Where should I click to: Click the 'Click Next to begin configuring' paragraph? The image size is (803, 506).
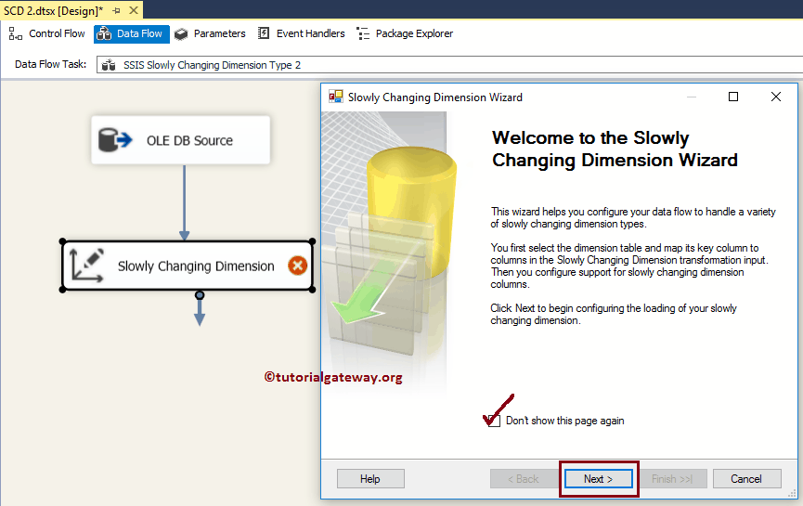614,315
